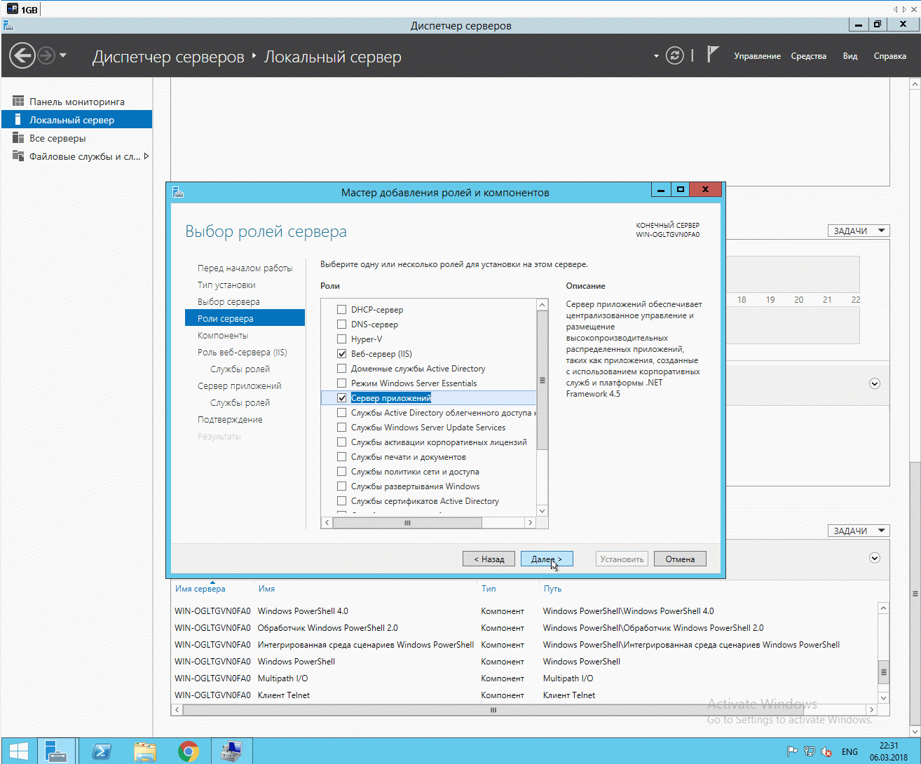Viewport: 921px width, 764px height.
Task: Click the roles list horizontal scrollbar thumb
Action: 407,523
